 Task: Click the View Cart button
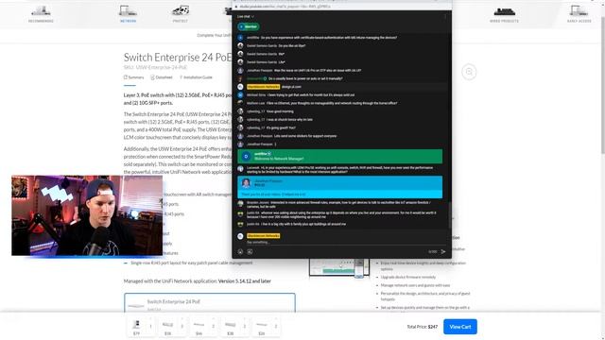pyautogui.click(x=460, y=327)
